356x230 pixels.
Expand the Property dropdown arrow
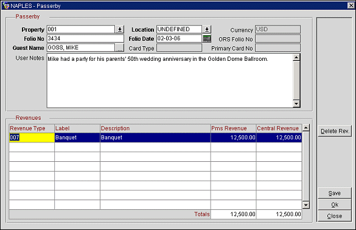click(x=120, y=29)
